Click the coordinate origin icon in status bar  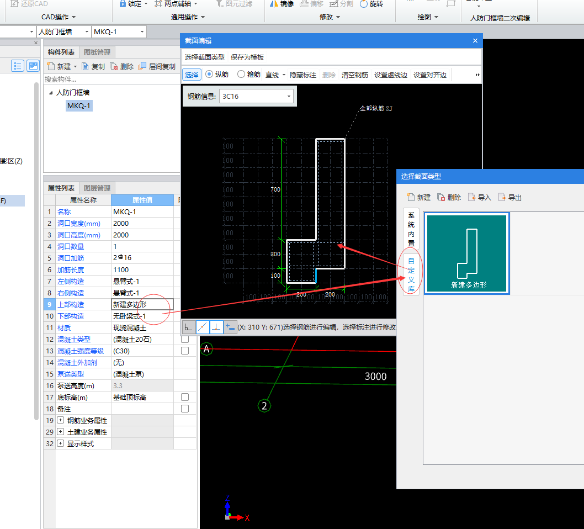(188, 327)
